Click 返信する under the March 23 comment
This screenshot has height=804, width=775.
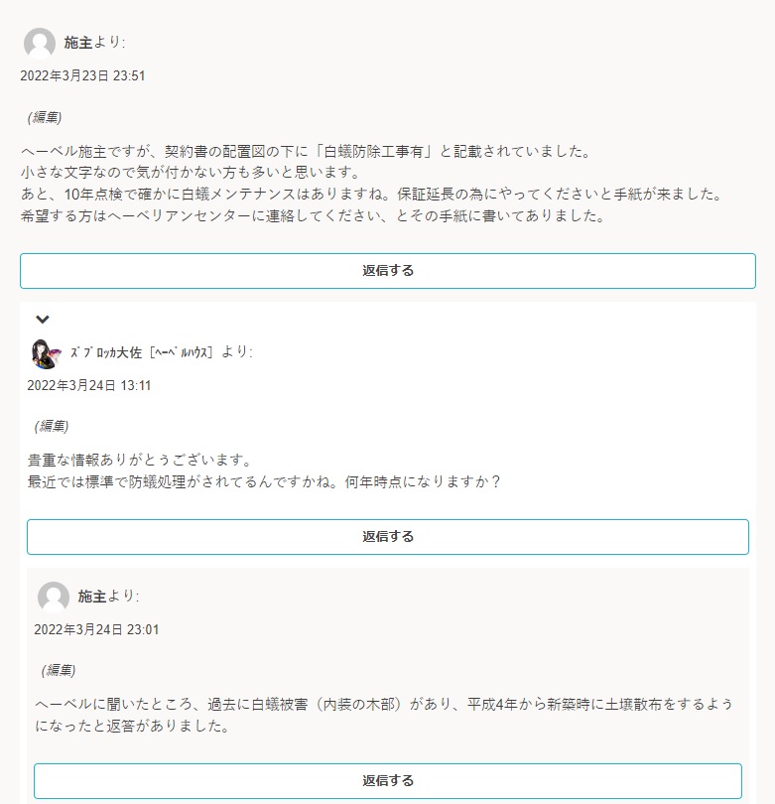pos(388,271)
